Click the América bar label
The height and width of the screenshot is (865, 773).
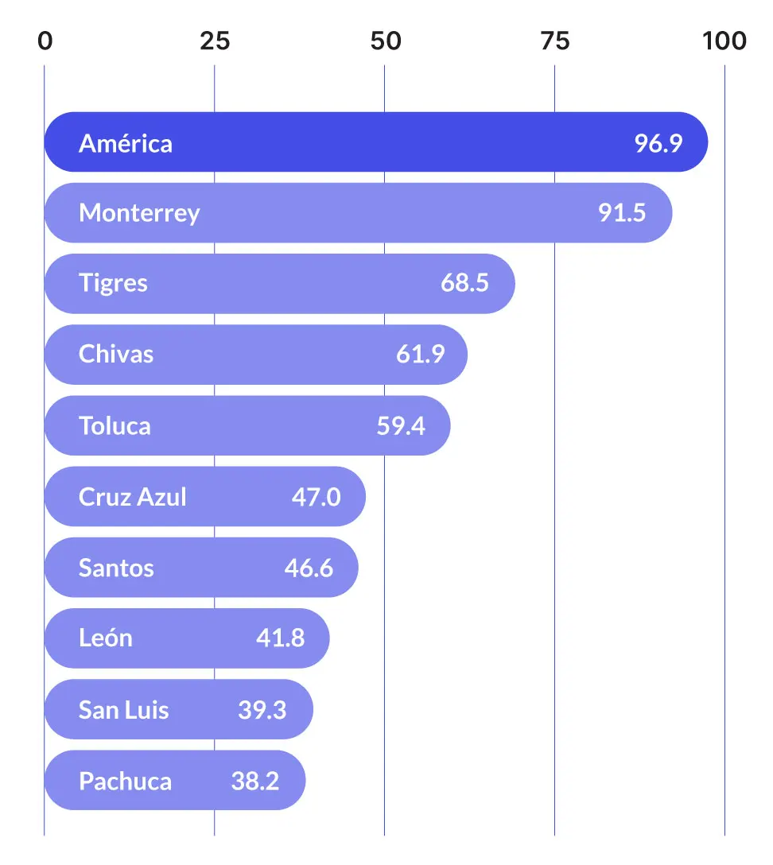(x=126, y=143)
